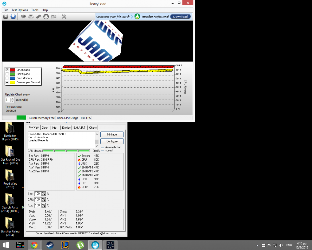The height and width of the screenshot is (250, 312).
Task: Adjust the Aux fan speed spinner arrows
Action: coord(44,205)
